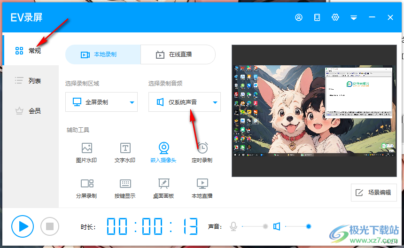
Task: Open the 文字水印 tool
Action: pyautogui.click(x=125, y=153)
